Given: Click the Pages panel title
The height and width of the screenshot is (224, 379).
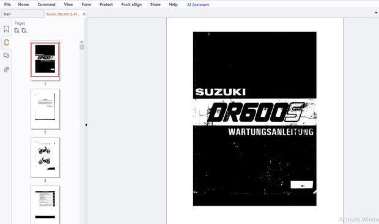Looking at the screenshot, I should coord(20,23).
